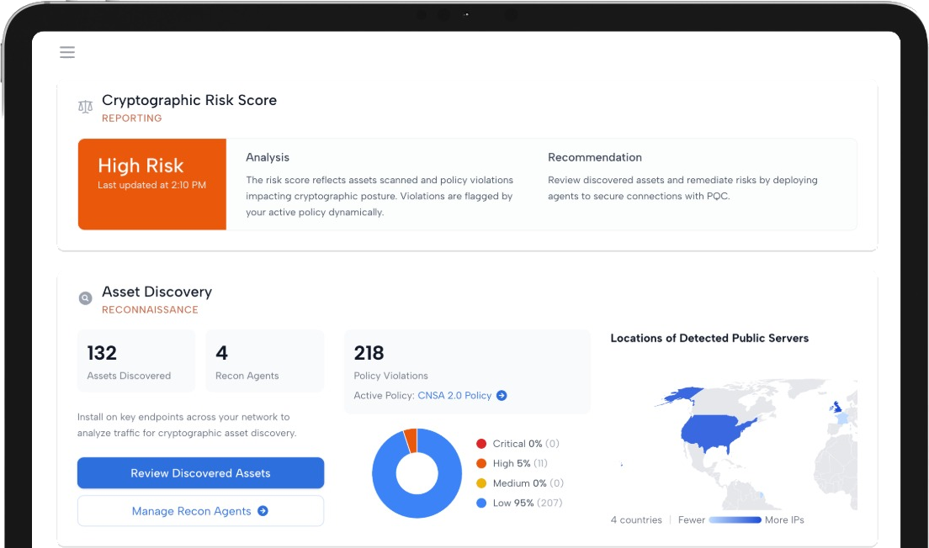This screenshot has width=929, height=548.
Task: Click the arrow icon in Manage Recon Agents
Action: [263, 511]
